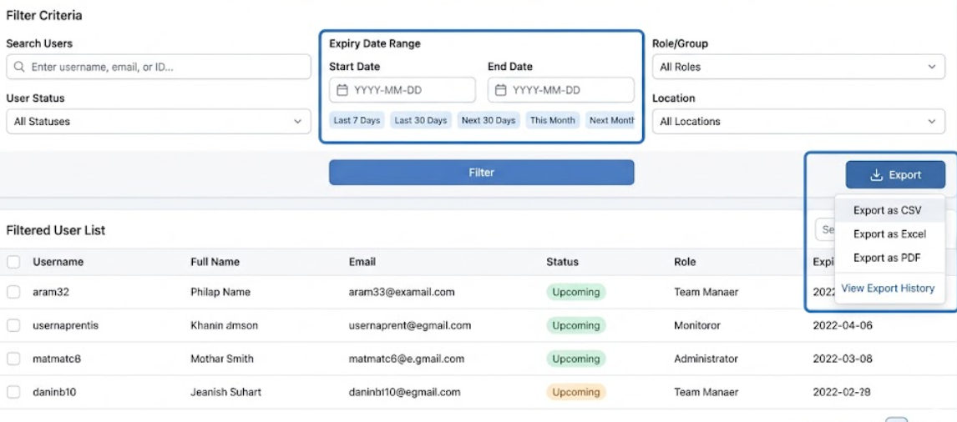Click the expiry date 2022-03-08

point(843,359)
